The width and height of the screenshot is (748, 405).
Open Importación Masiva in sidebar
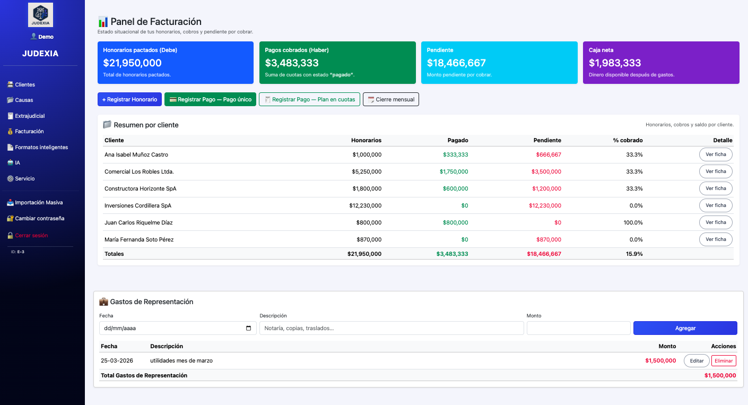point(38,203)
